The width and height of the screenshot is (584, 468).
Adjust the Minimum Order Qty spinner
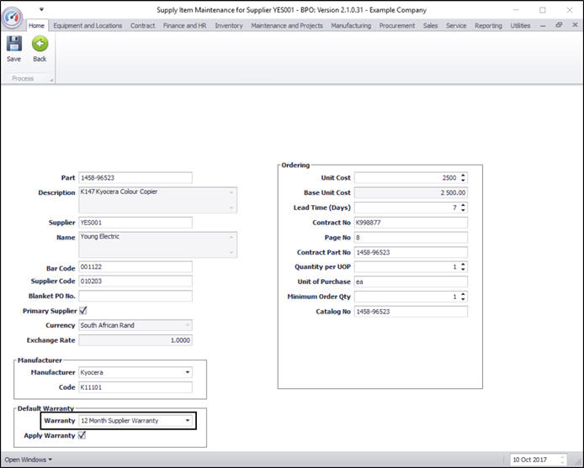(x=463, y=297)
